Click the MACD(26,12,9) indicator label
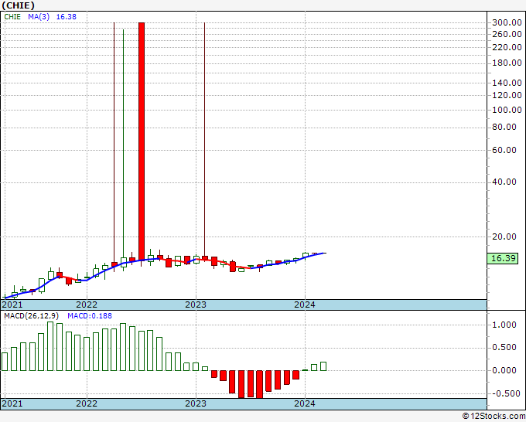This screenshot has width=526, height=422. pos(31,316)
